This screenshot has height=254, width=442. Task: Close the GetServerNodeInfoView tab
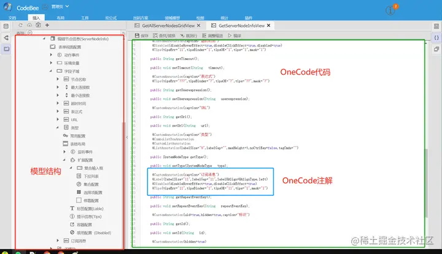[269, 25]
